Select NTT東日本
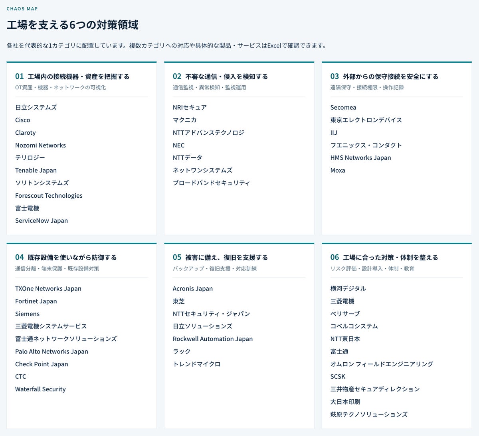 click(x=345, y=339)
